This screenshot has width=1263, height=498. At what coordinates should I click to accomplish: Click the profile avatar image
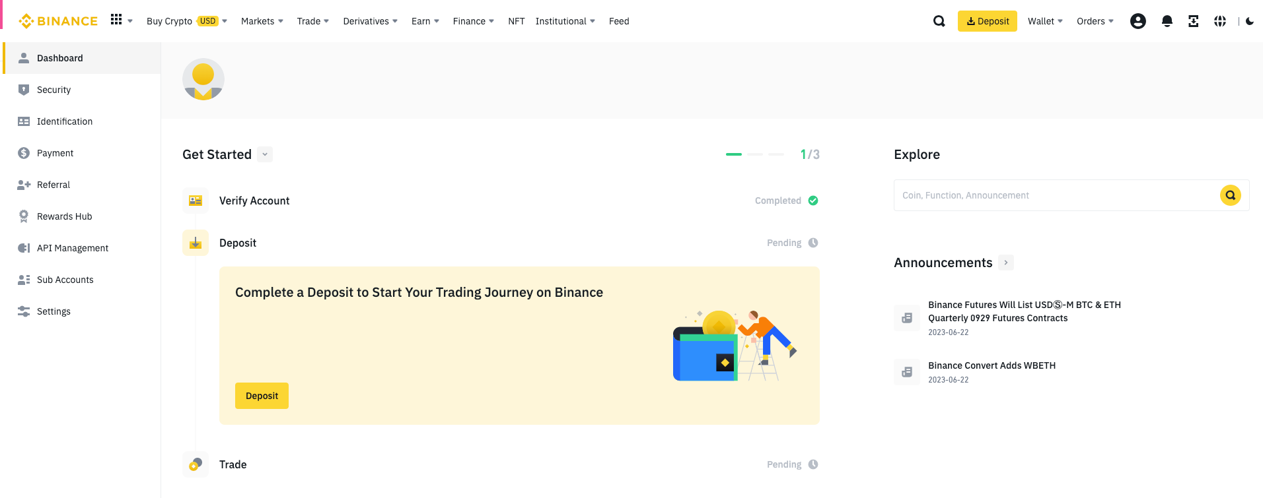(x=203, y=79)
